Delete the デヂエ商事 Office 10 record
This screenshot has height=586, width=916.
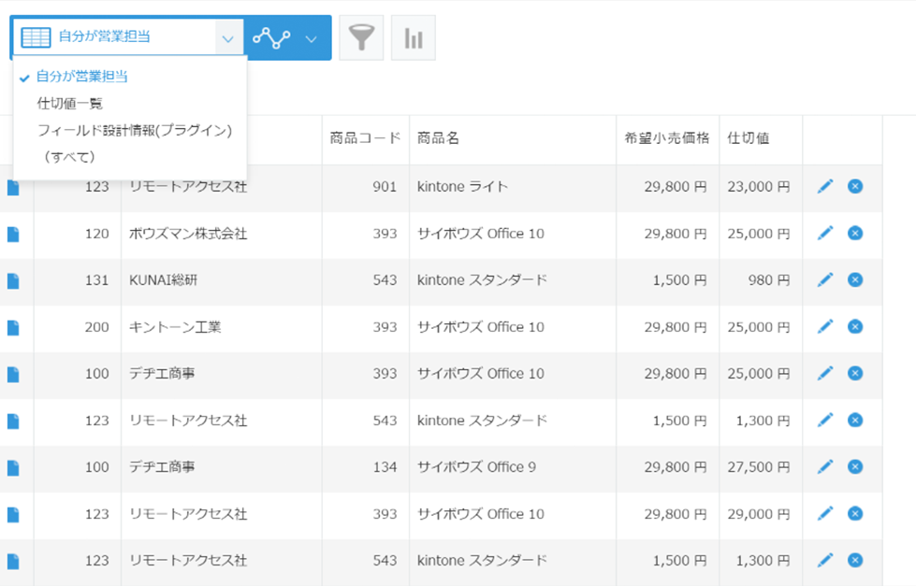point(855,373)
